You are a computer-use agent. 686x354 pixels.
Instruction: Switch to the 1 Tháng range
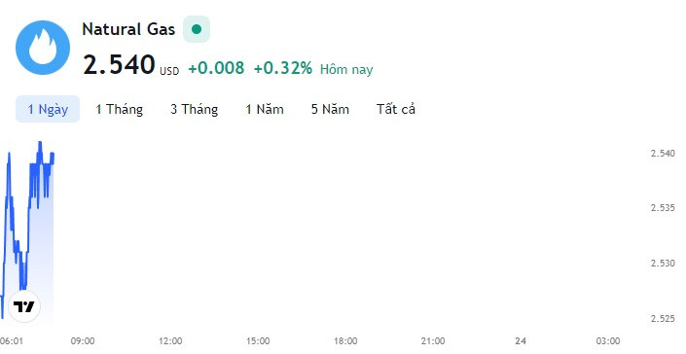(x=119, y=109)
